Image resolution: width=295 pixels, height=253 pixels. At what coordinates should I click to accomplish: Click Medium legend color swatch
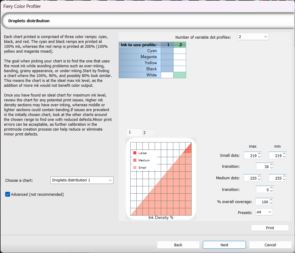point(135,160)
